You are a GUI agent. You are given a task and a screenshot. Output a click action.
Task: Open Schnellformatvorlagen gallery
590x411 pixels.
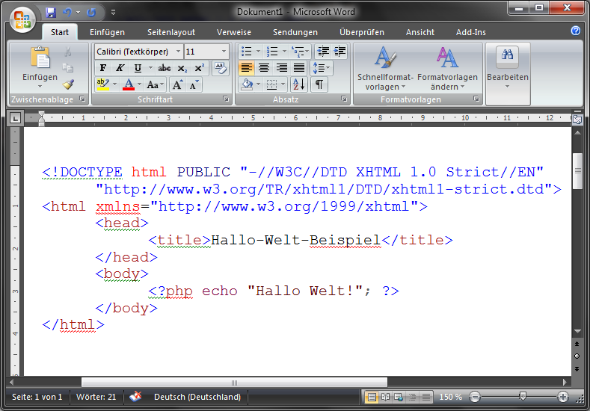[385, 69]
